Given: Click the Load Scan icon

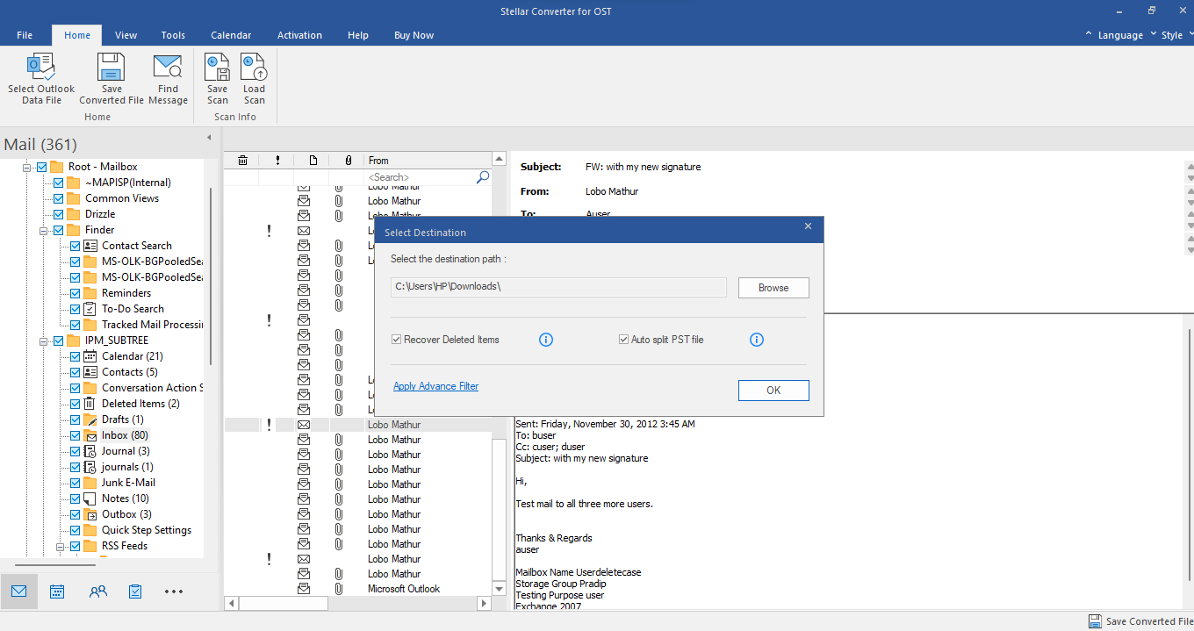Looking at the screenshot, I should coord(254,68).
